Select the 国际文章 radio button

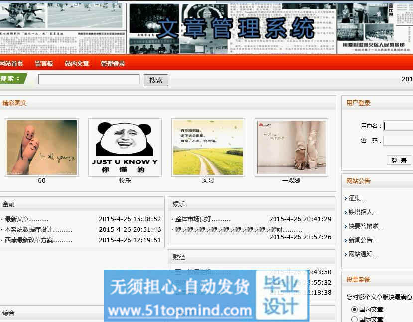[354, 319]
